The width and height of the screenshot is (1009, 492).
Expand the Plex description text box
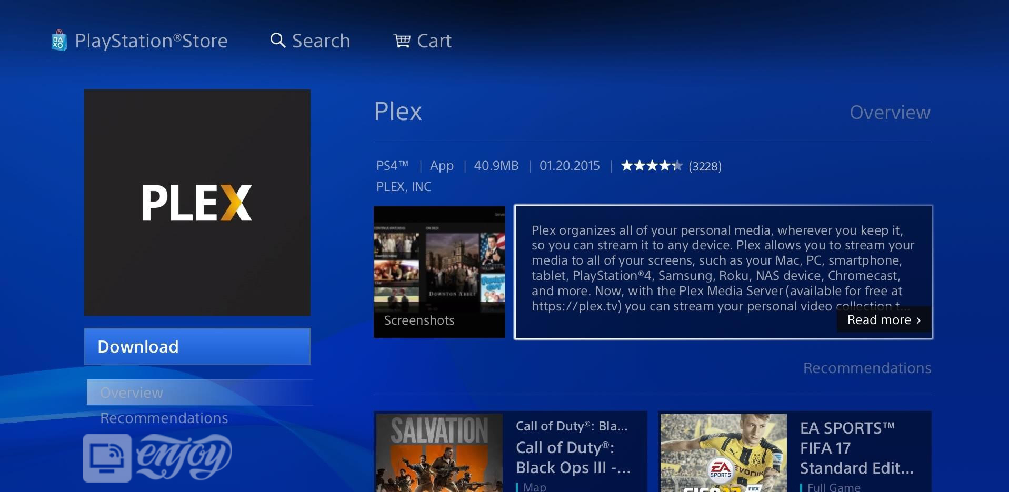point(723,272)
